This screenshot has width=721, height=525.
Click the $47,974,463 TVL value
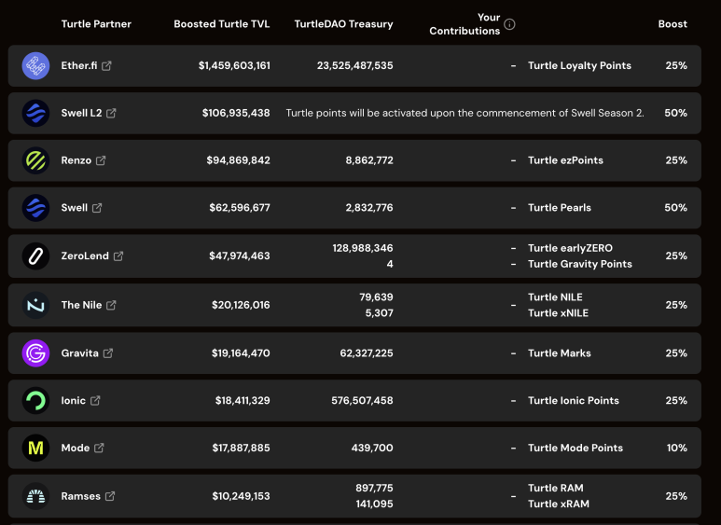[x=240, y=256]
